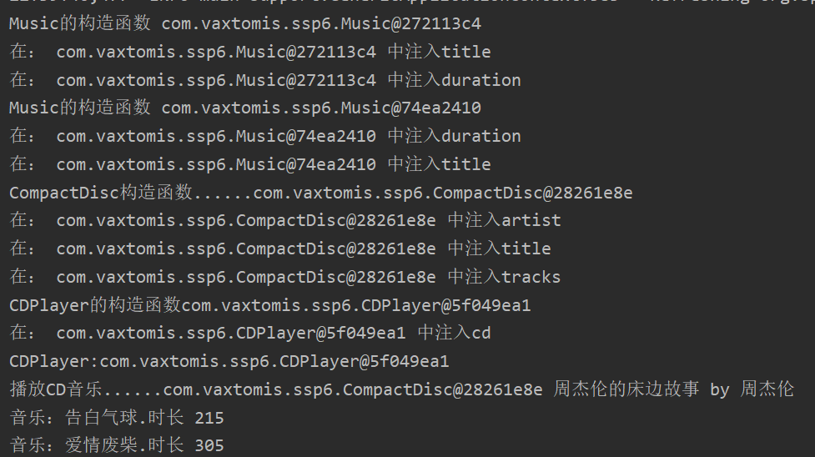Click the duration value 215
This screenshot has width=815, height=457.
(209, 418)
